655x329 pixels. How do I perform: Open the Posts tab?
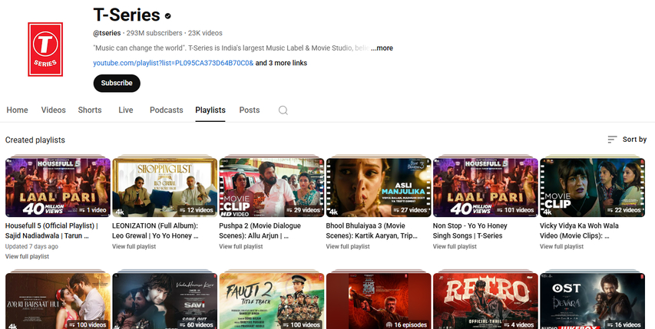click(x=250, y=110)
